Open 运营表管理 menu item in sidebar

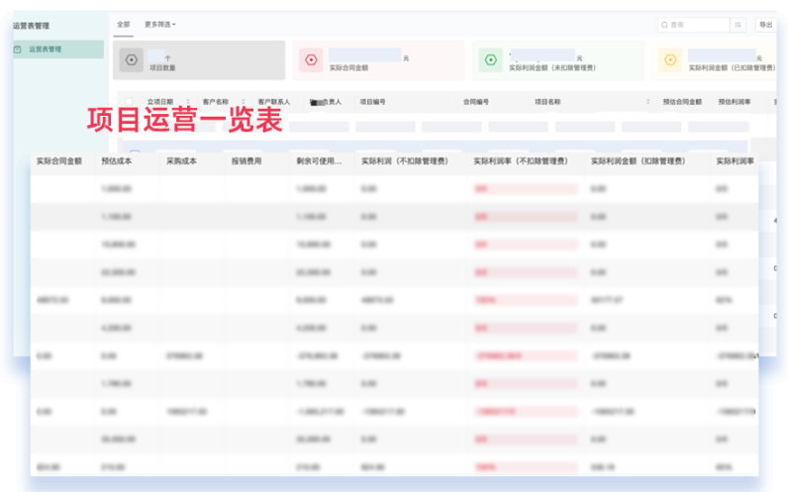pyautogui.click(x=58, y=49)
